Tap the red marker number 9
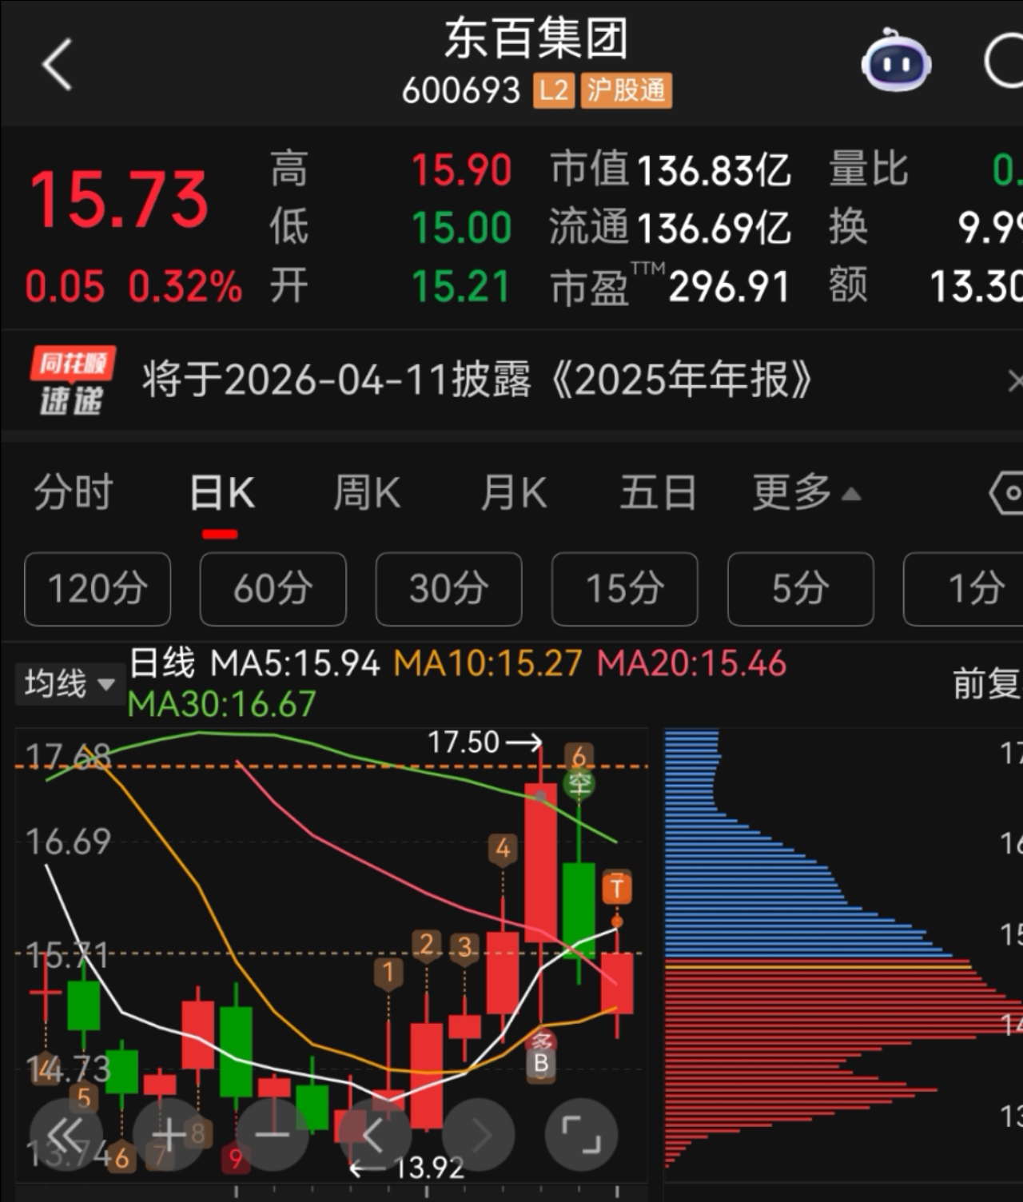 (236, 1158)
